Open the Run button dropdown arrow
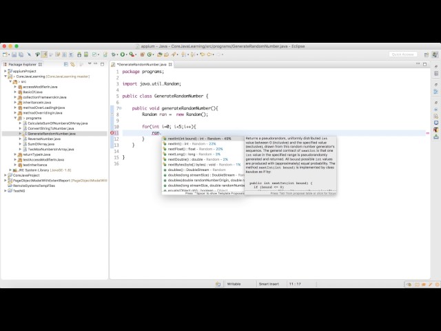Viewport: 441px width, 331px height. tap(126, 54)
